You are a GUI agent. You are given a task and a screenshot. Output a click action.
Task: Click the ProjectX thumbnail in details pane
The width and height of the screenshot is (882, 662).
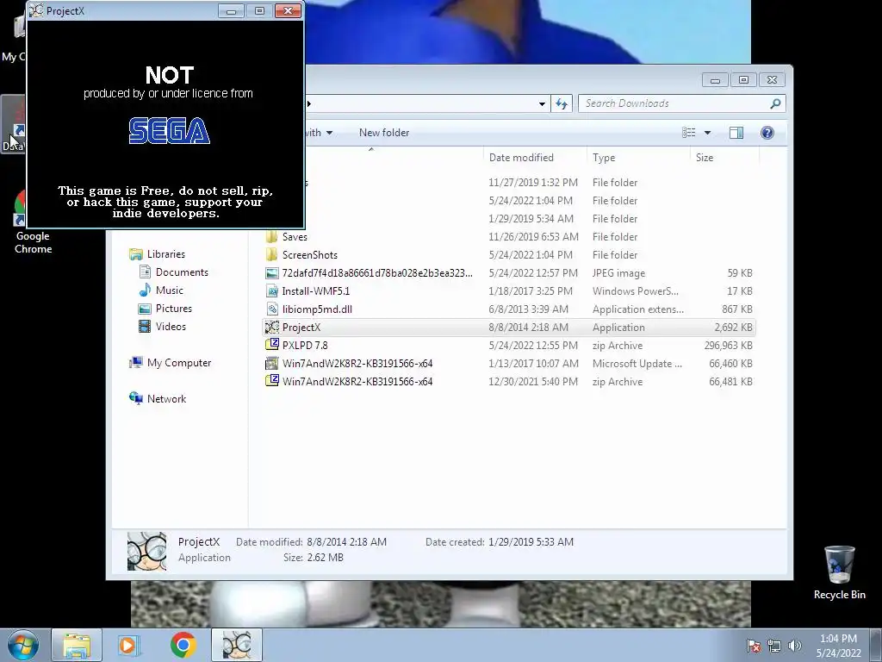click(146, 551)
